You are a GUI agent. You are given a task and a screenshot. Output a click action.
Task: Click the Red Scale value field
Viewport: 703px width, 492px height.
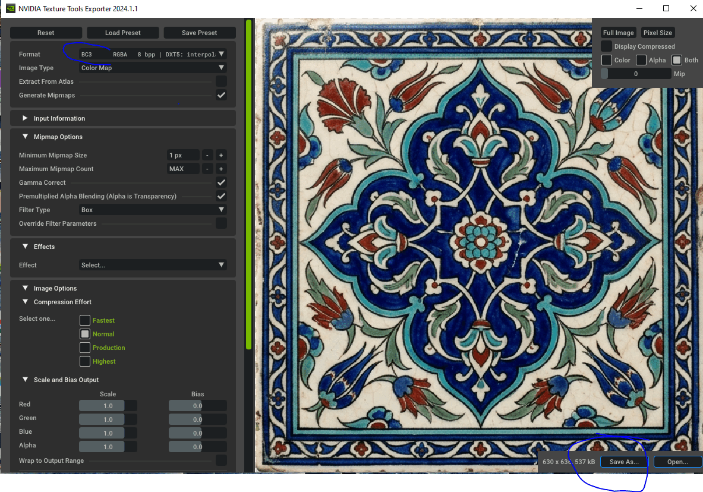click(108, 406)
